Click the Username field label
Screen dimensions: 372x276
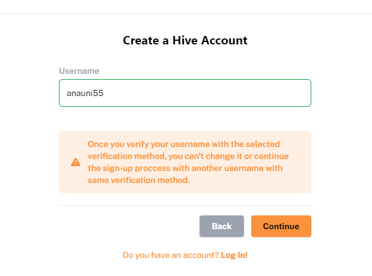click(x=79, y=71)
